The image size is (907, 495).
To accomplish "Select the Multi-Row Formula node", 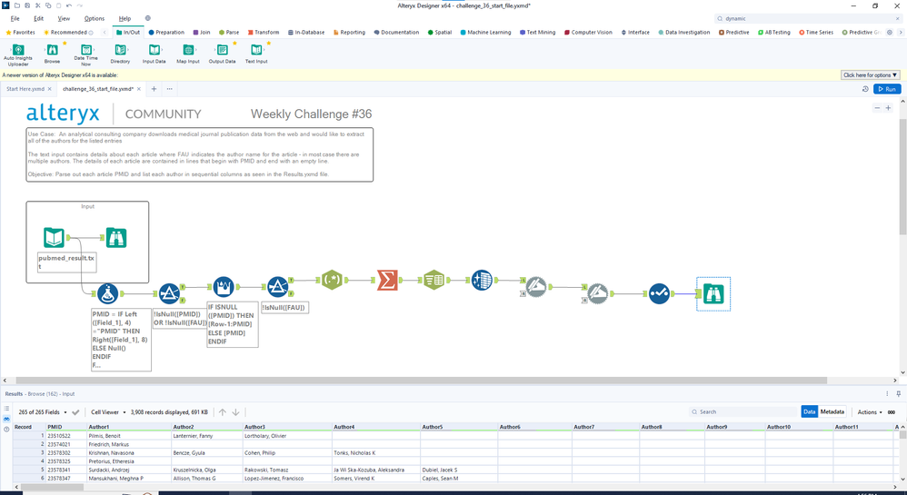I will tap(224, 287).
